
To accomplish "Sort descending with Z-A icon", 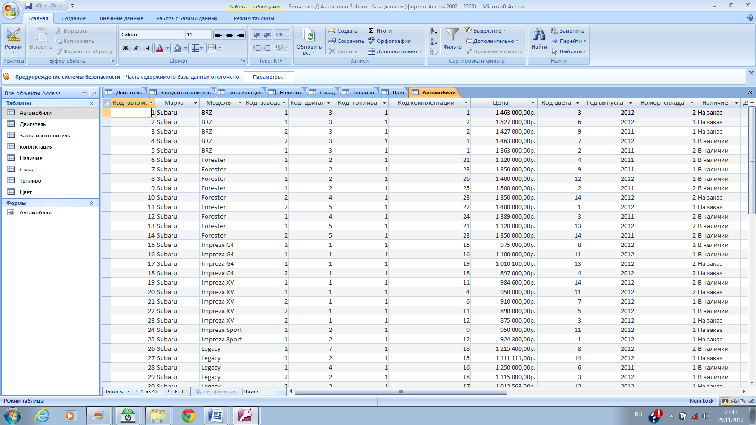I will (x=434, y=41).
